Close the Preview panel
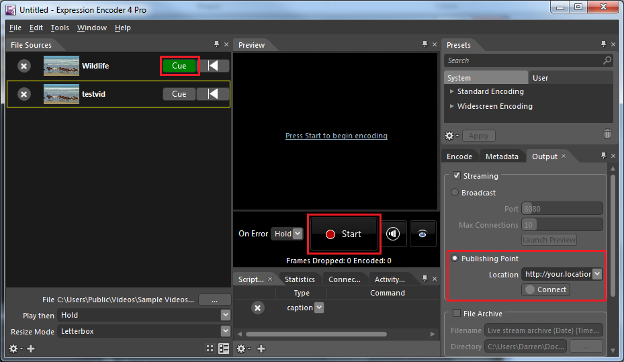624x362 pixels. [x=435, y=44]
